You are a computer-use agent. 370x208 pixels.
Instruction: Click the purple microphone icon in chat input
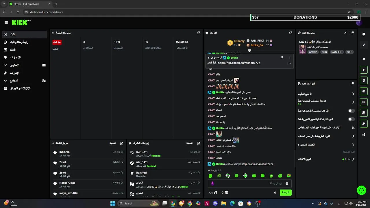coord(212,183)
